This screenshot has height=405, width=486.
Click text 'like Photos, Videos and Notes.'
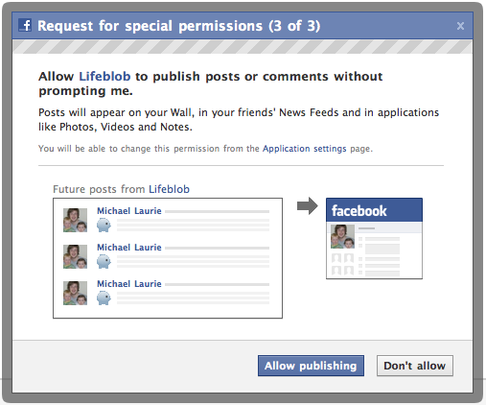click(x=115, y=127)
